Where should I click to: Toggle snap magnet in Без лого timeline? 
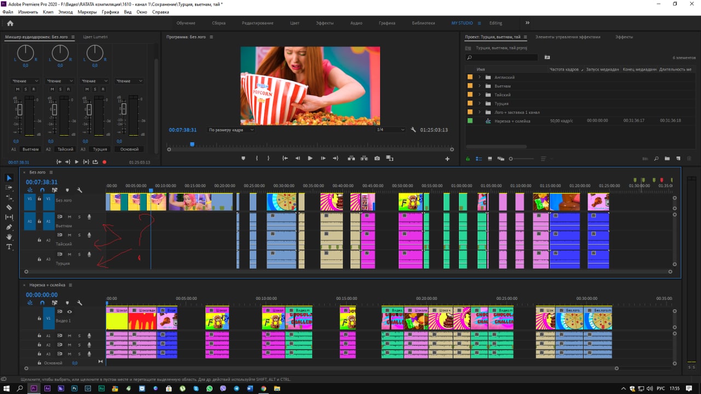(42, 190)
